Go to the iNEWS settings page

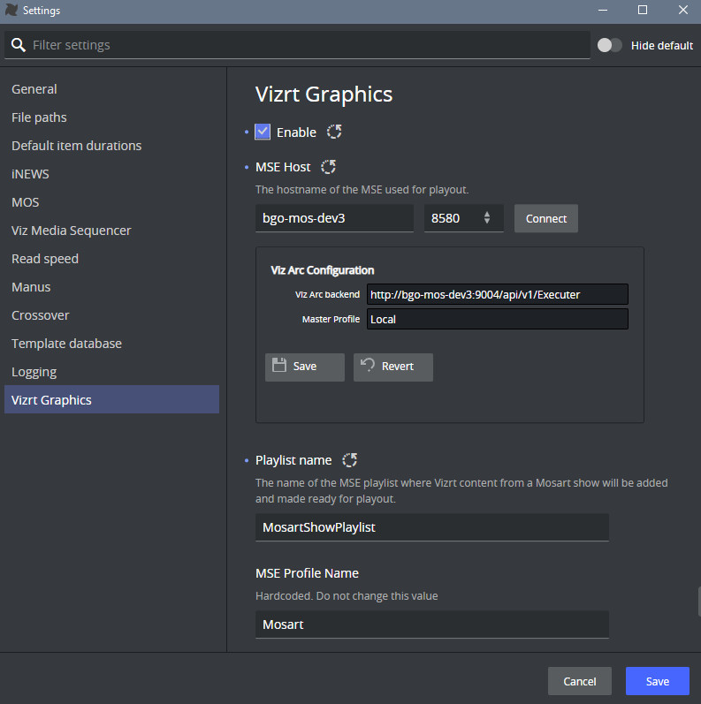point(31,174)
